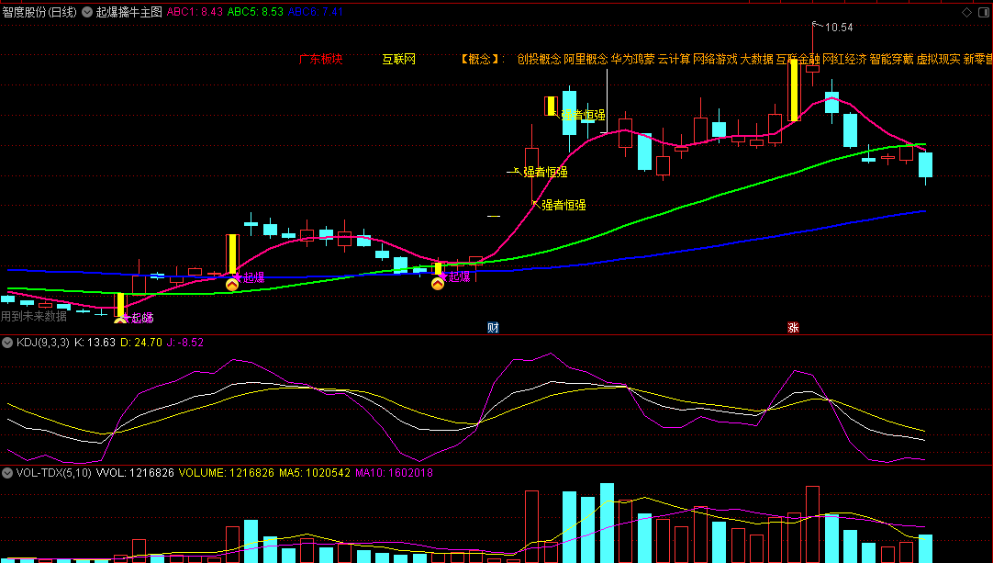Click the rightmost 起爆 signal label

459,276
